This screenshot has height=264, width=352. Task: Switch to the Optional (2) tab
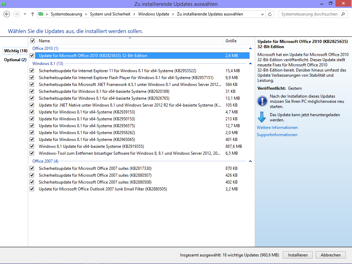tap(15, 60)
